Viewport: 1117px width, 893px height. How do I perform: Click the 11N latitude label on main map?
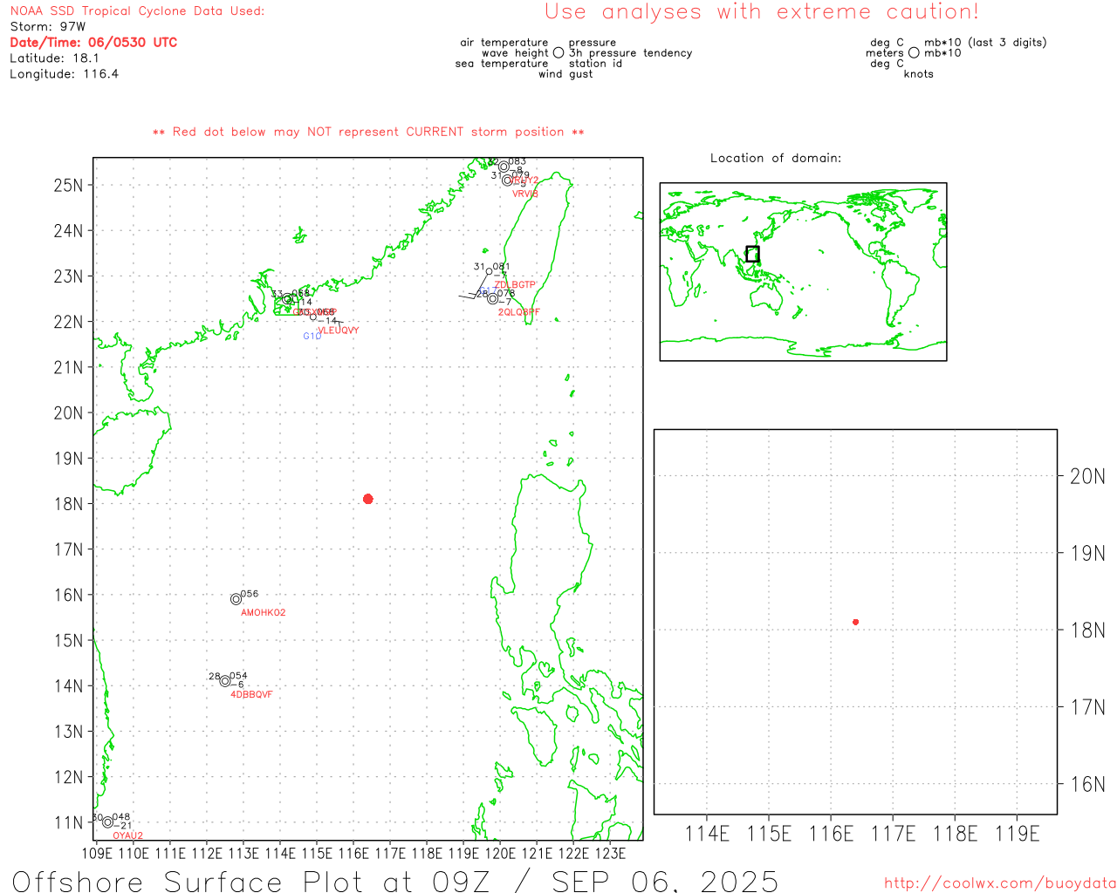tap(68, 822)
